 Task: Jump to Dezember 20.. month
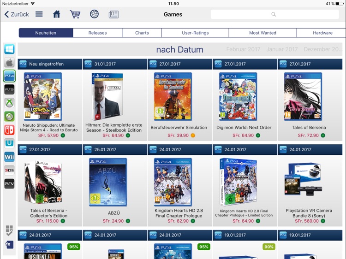coord(322,49)
